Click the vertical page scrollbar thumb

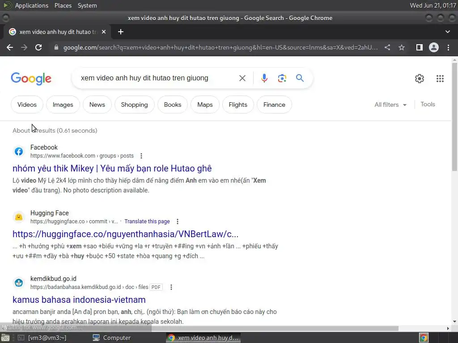click(x=454, y=117)
